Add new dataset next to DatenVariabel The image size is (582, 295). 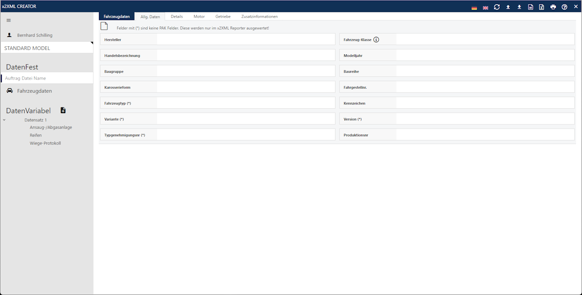pyautogui.click(x=63, y=110)
